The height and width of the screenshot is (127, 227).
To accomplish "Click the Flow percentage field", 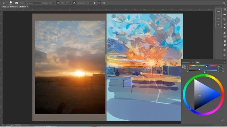I will [67, 3].
